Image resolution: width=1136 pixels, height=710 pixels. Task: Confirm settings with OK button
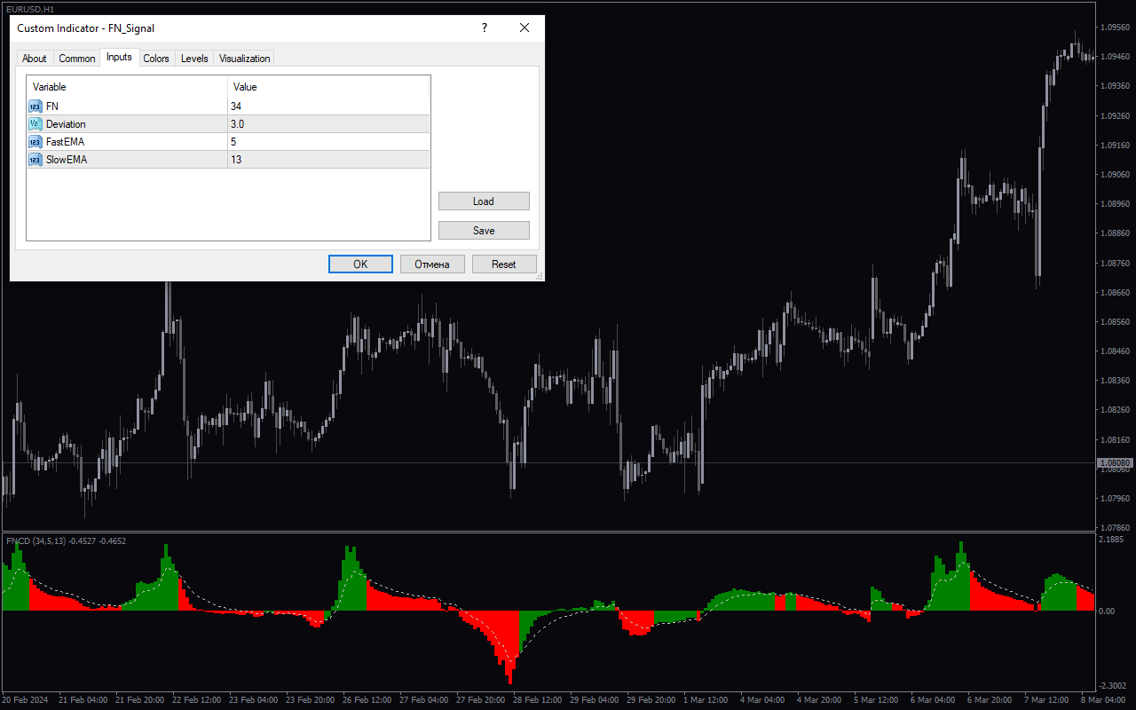360,264
